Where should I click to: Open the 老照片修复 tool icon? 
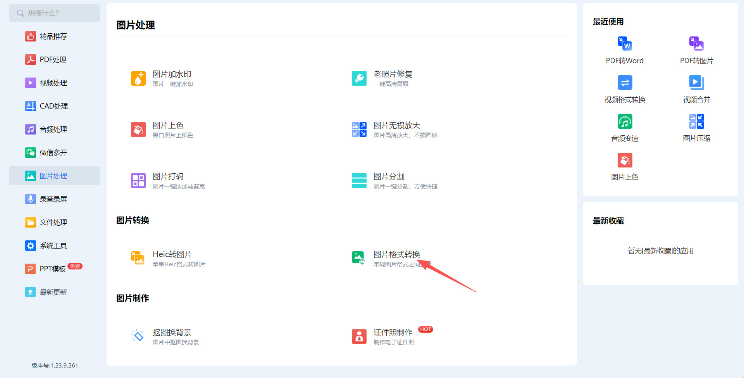click(359, 78)
